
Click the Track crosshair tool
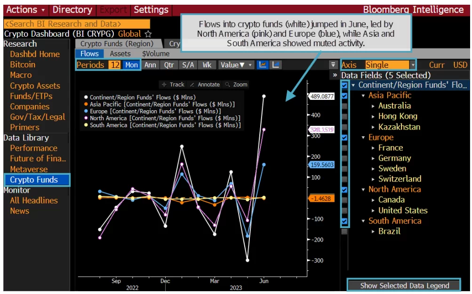tap(173, 84)
